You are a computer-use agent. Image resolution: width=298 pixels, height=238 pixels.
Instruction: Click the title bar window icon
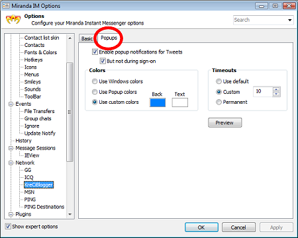(x=6, y=5)
